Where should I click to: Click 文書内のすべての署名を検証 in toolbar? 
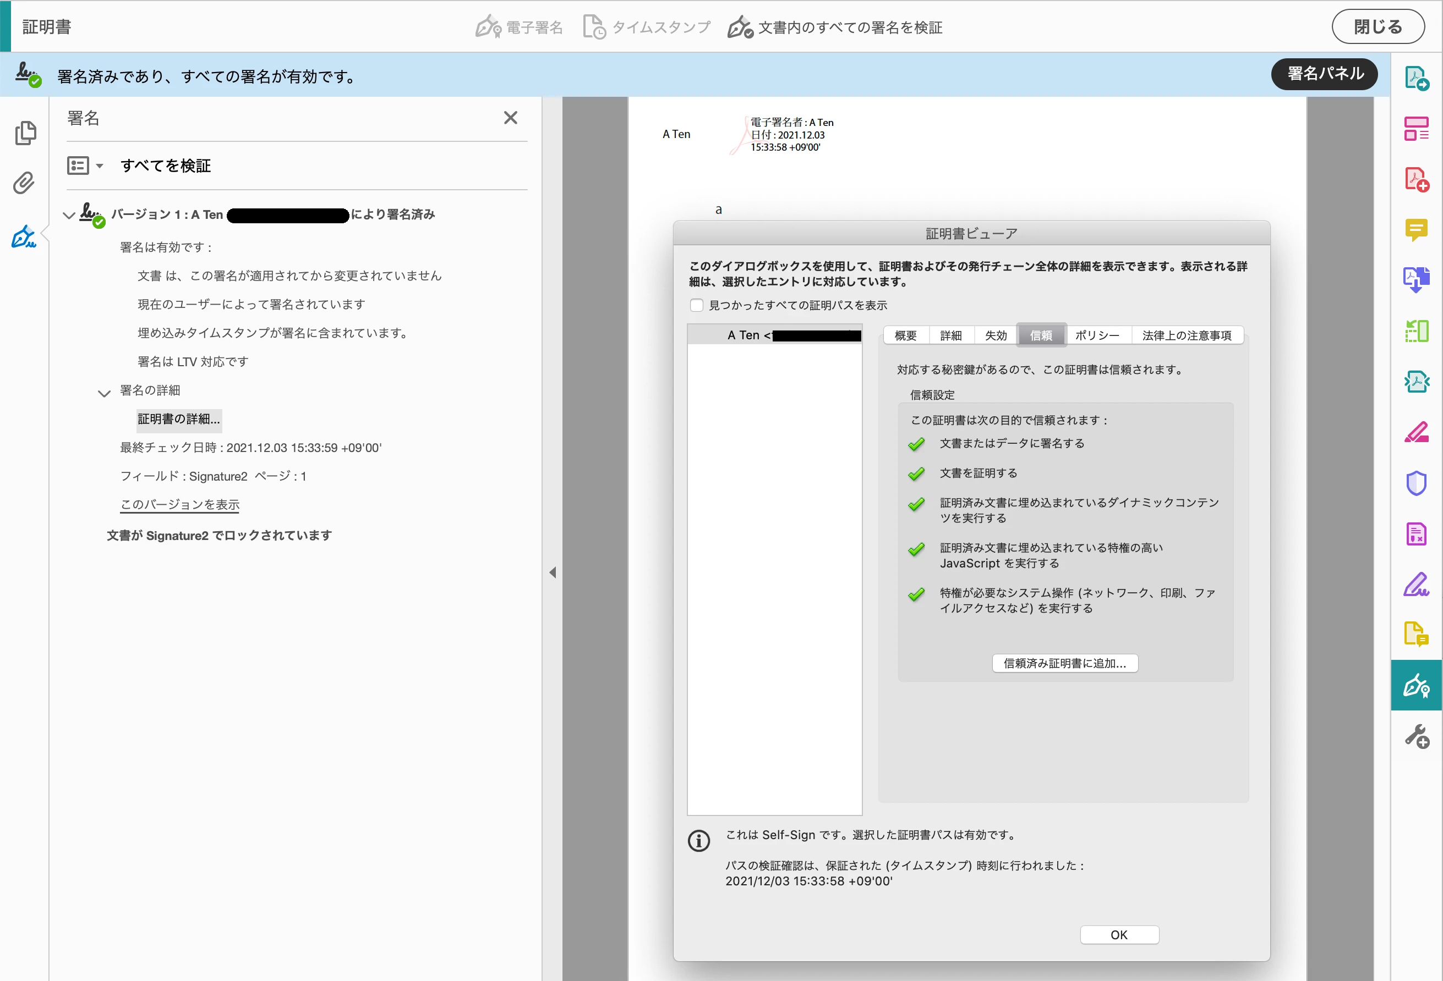pos(835,27)
